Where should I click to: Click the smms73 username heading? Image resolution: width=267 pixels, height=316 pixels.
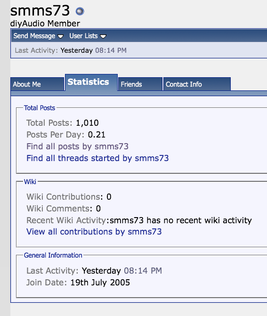tap(40, 10)
